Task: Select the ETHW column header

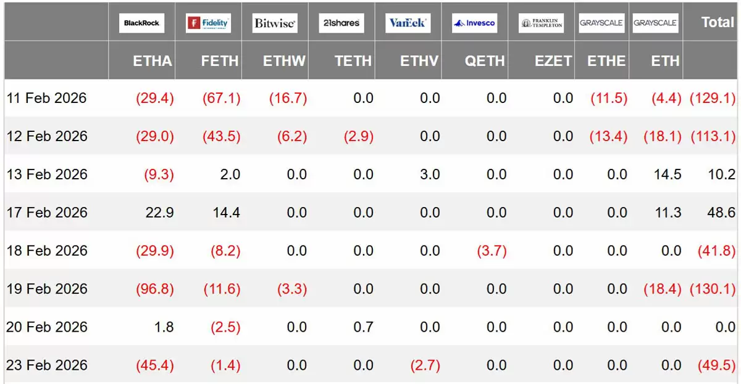Action: point(285,61)
